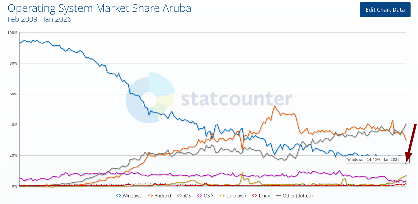The height and width of the screenshot is (204, 418).
Task: Click the 60% y-axis label
Action: tap(13, 94)
